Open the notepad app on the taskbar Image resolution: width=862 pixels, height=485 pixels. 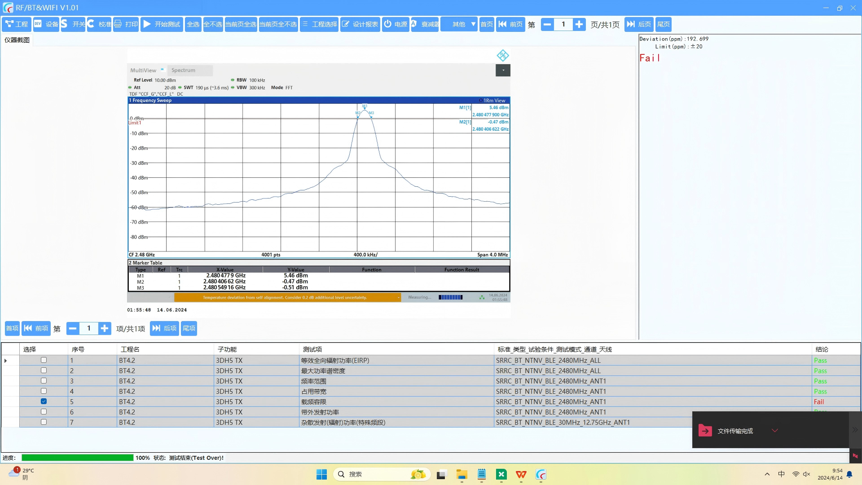(482, 474)
